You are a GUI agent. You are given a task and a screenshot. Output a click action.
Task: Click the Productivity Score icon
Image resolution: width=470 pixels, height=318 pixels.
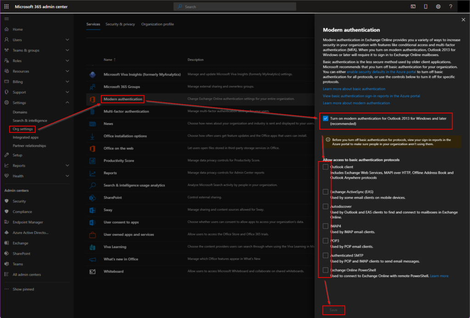(x=93, y=161)
